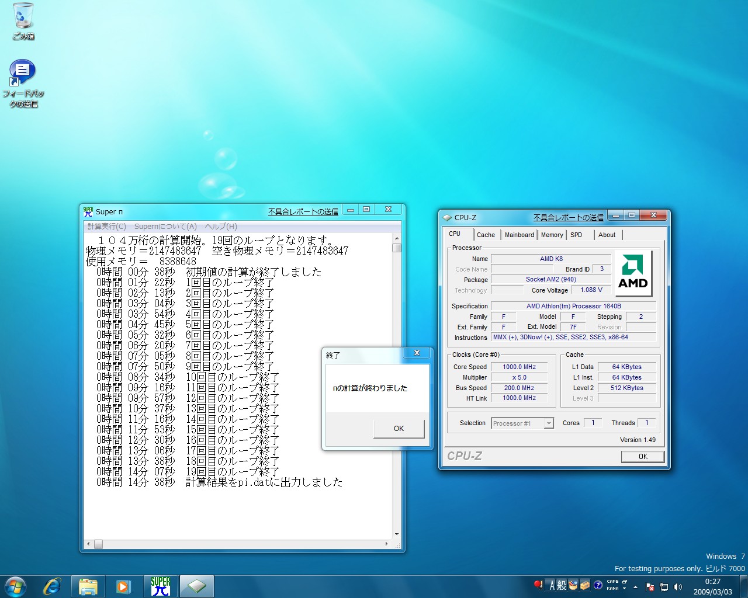The width and height of the screenshot is (748, 598).
Task: Open the Superπについて(A) menu
Action: pyautogui.click(x=165, y=227)
